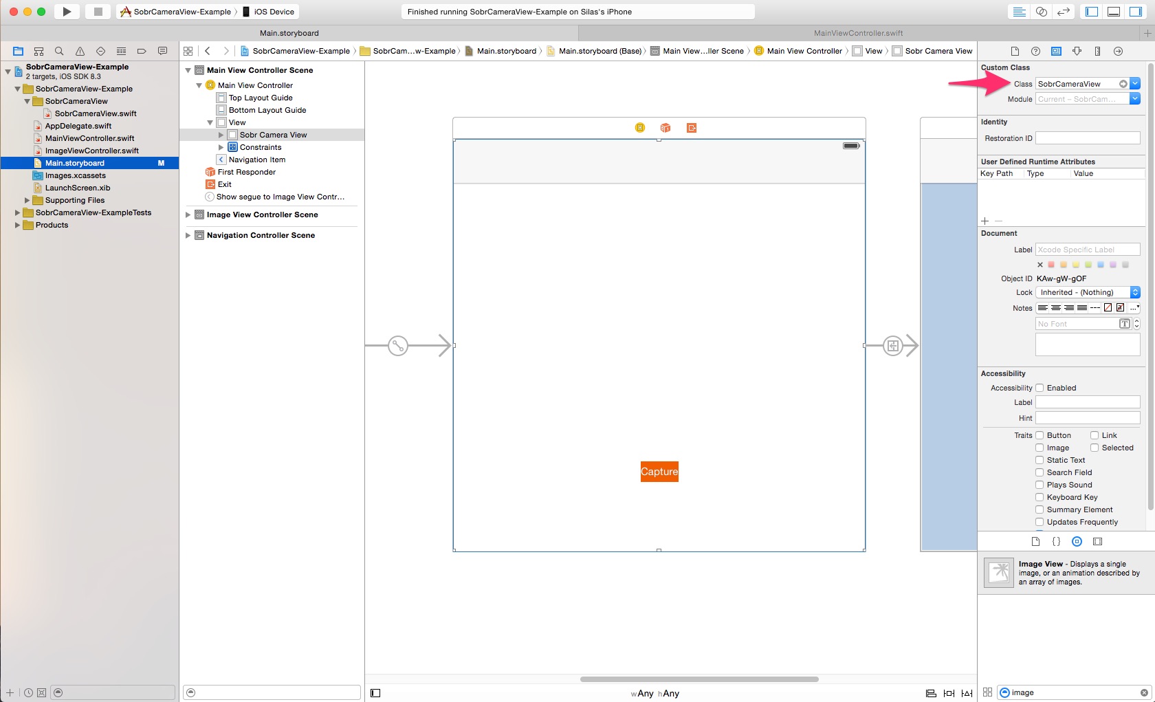
Task: Open the Symbol navigator
Action: [x=38, y=51]
